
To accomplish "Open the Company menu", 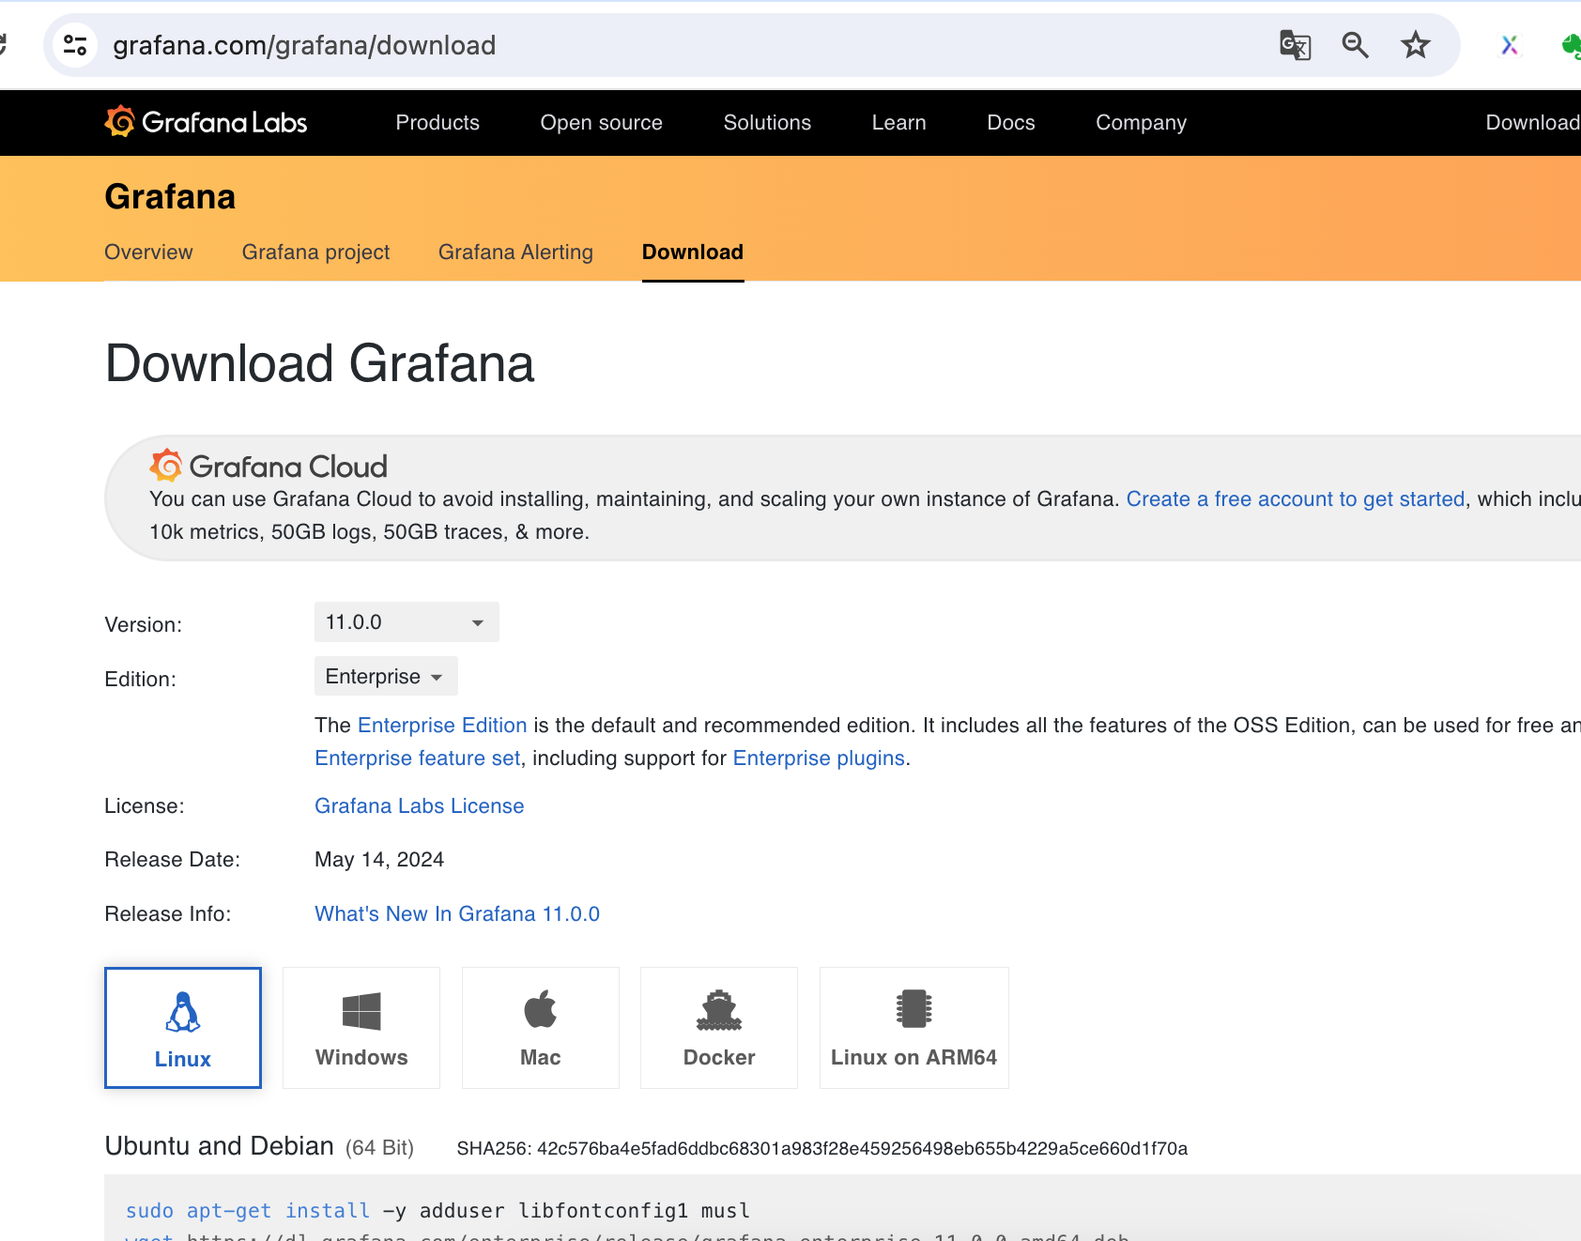I will [1142, 123].
